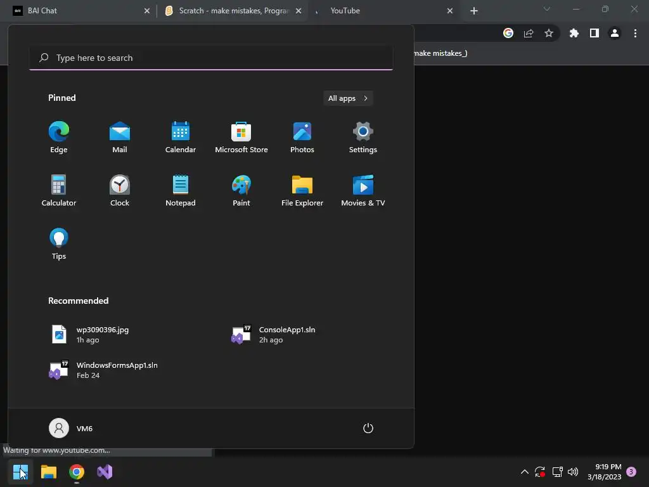The image size is (649, 487).
Task: Open File Explorer from pinned apps
Action: tap(302, 190)
